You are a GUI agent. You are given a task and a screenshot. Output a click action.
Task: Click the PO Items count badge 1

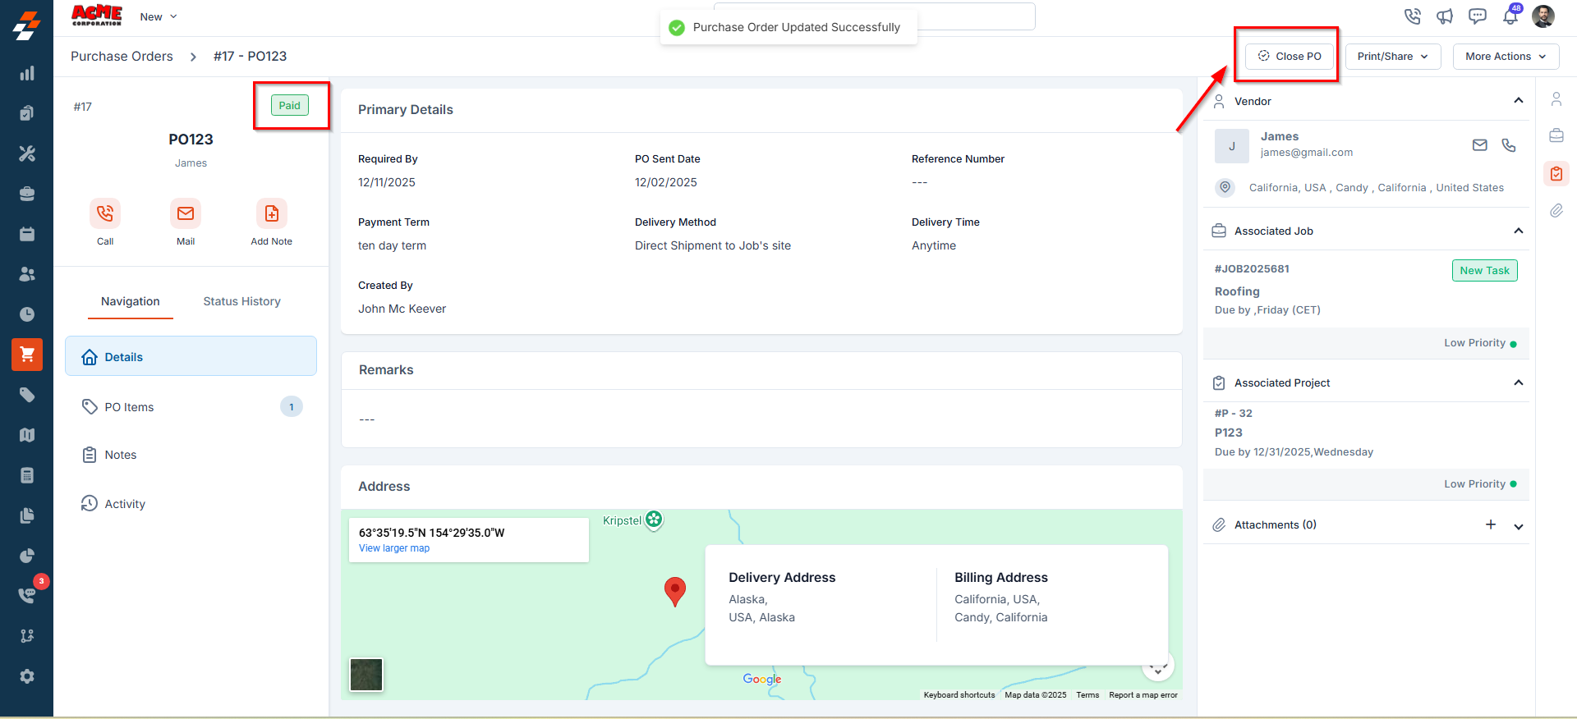pyautogui.click(x=292, y=406)
